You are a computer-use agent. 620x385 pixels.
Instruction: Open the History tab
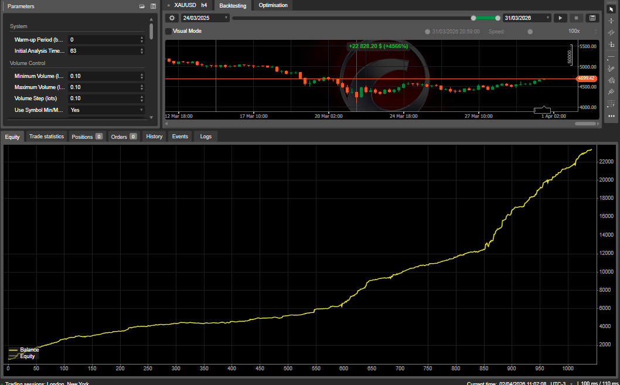pyautogui.click(x=154, y=137)
